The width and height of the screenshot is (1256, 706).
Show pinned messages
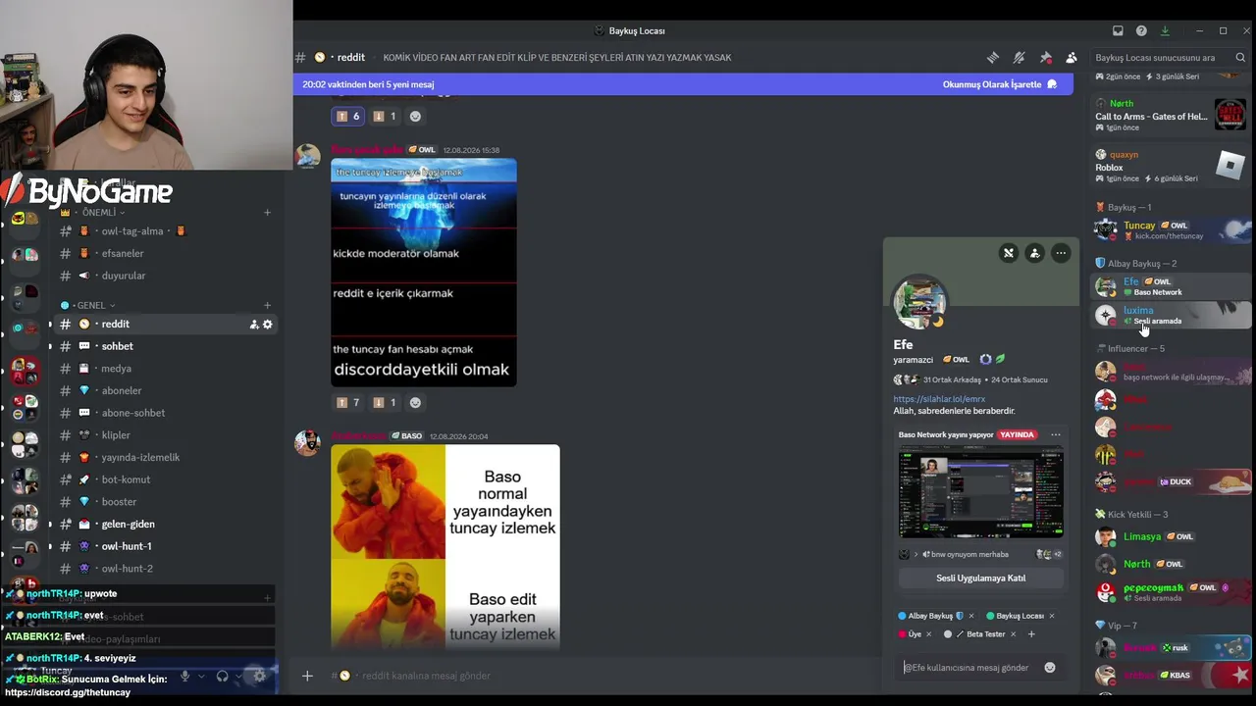point(1046,58)
